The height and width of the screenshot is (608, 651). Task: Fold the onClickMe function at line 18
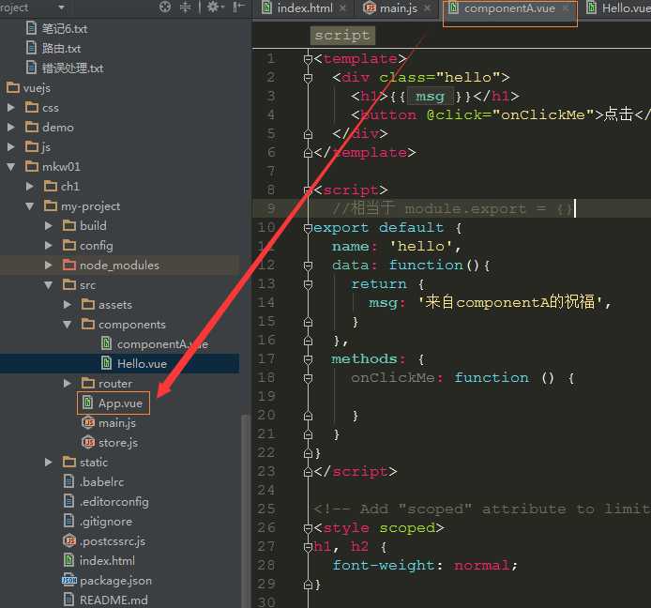(x=308, y=377)
